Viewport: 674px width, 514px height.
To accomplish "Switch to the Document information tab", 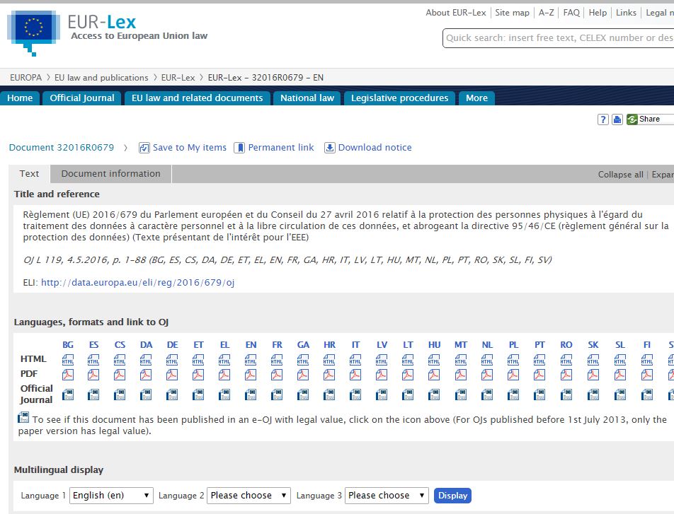I will 111,174.
